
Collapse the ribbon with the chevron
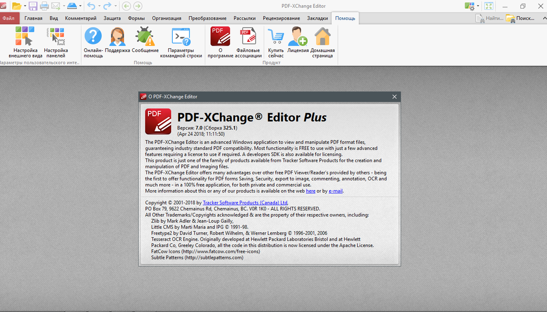[x=544, y=18]
